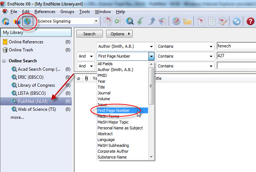This screenshot has height=172, width=256.
Task: Open the Author (Smith, A.B.) field dropdown
Action: pyautogui.click(x=125, y=47)
